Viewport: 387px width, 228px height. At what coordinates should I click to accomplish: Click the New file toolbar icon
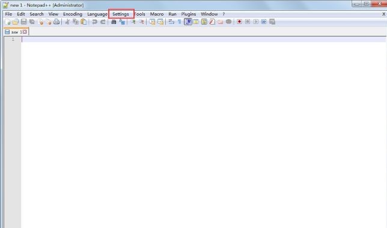(8, 22)
